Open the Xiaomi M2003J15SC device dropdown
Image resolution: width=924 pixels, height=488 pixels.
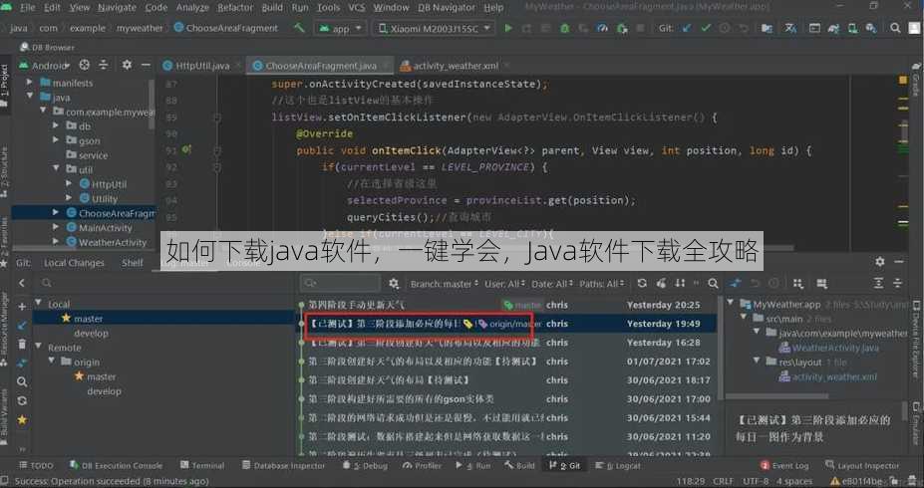[x=434, y=28]
